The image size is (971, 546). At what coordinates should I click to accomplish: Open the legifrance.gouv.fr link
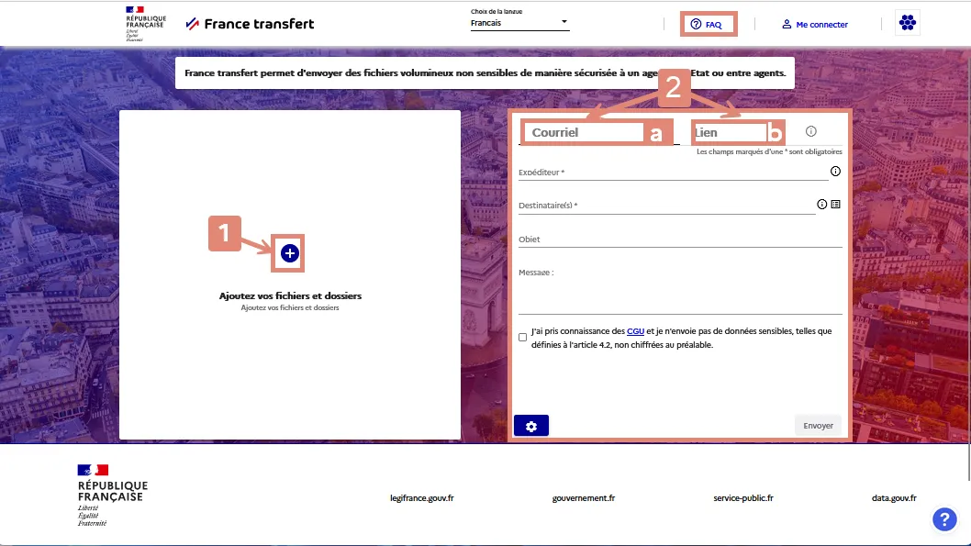tap(422, 497)
